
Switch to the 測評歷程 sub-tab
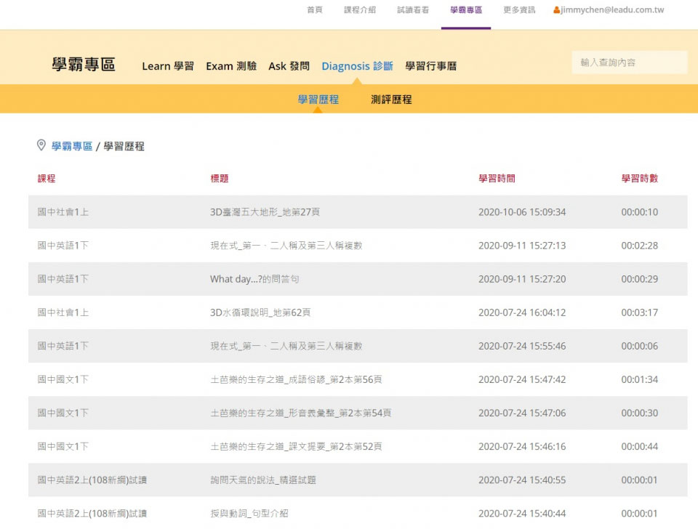coord(391,100)
